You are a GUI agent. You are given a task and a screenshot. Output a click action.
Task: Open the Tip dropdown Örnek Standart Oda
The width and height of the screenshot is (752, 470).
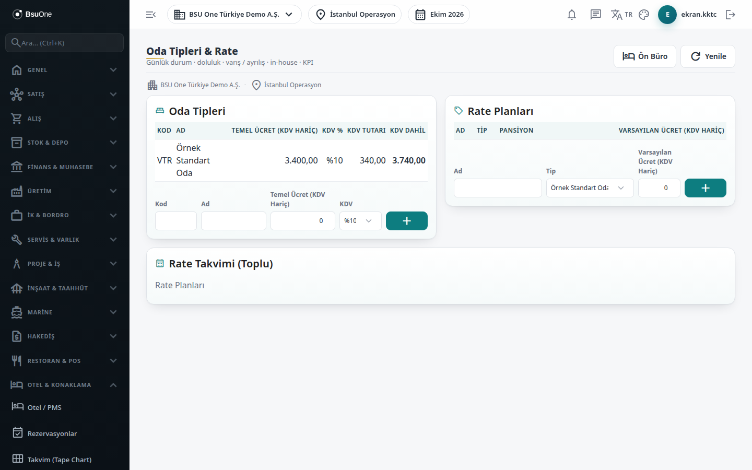coord(590,188)
